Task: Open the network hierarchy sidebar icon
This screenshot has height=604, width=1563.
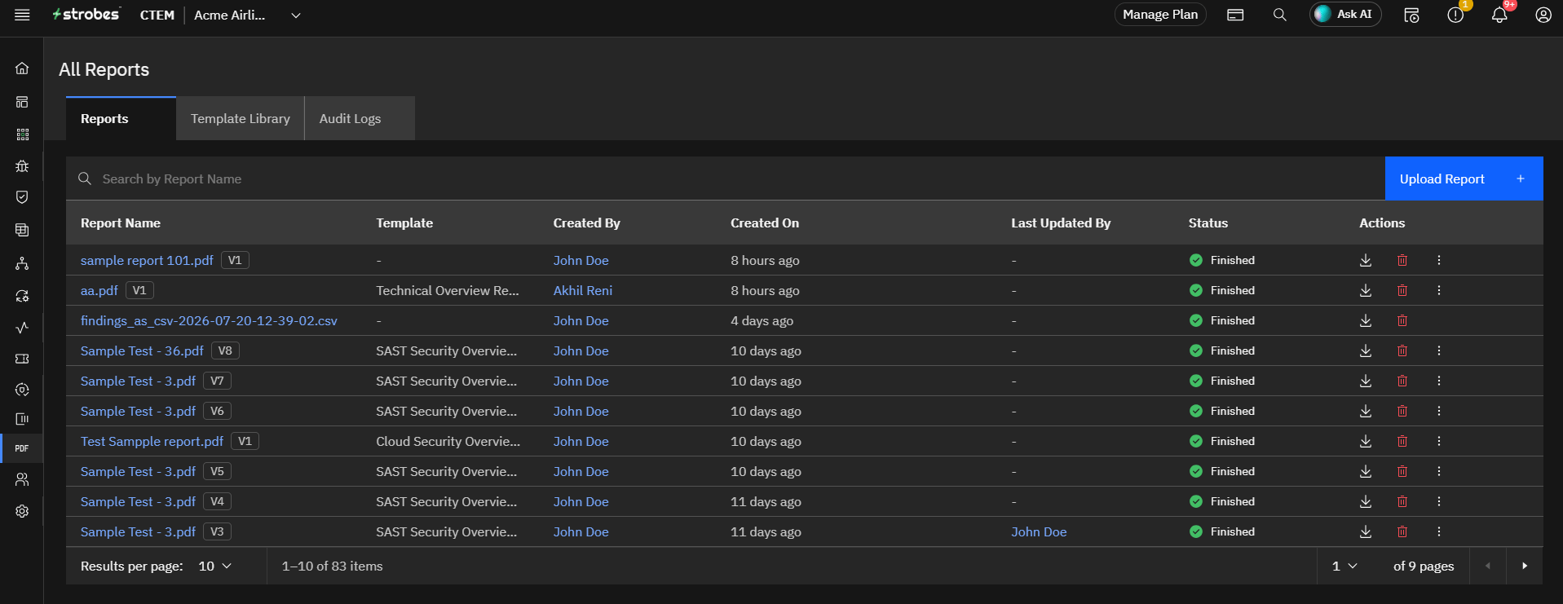Action: [22, 263]
